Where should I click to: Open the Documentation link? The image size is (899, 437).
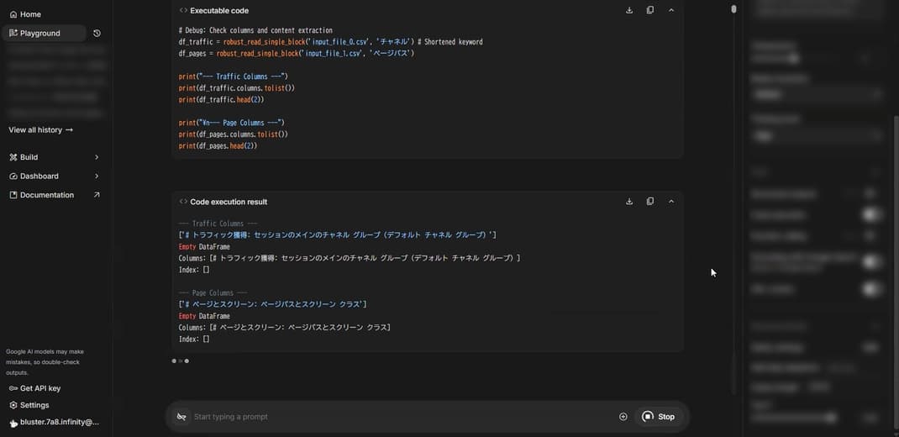[46, 195]
